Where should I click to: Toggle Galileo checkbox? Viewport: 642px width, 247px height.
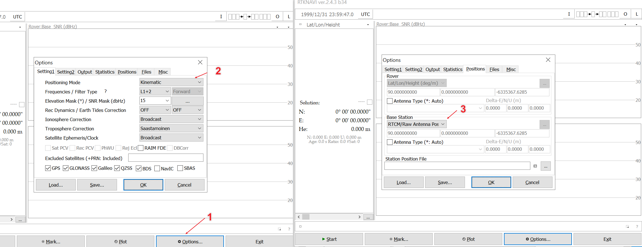94,168
